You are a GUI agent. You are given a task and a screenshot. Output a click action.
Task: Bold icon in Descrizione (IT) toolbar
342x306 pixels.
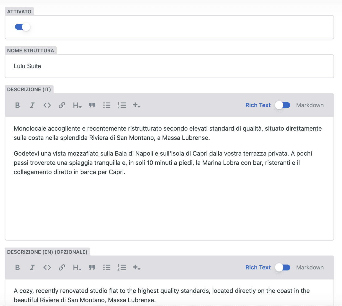tap(18, 105)
